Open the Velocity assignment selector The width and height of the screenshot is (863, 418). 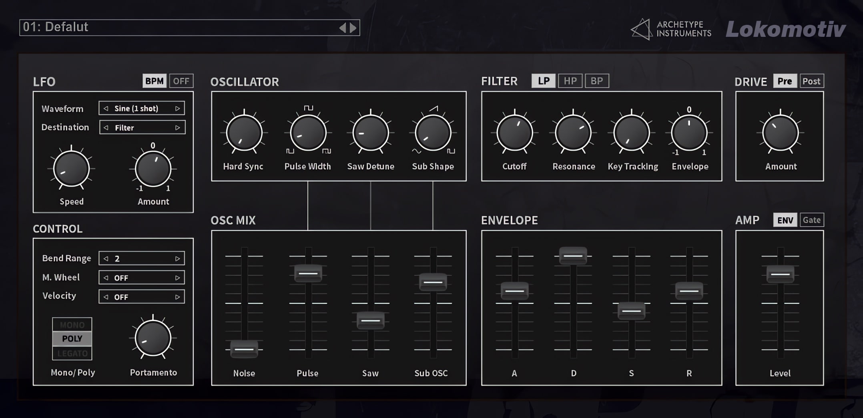coord(142,297)
